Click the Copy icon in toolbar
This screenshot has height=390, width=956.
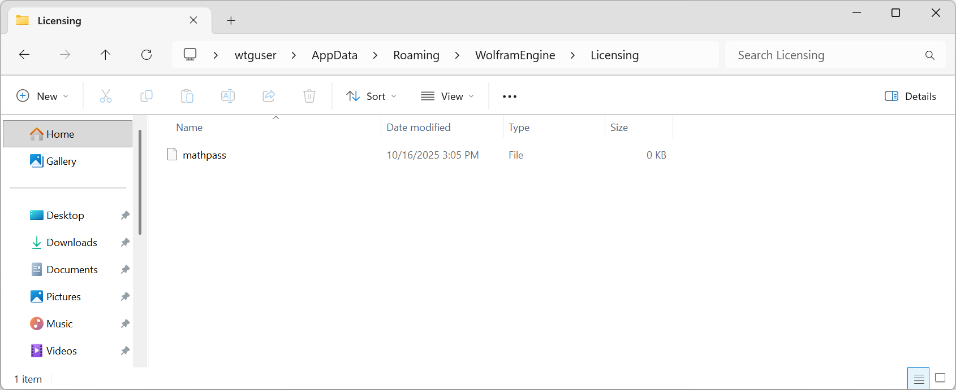pyautogui.click(x=147, y=97)
